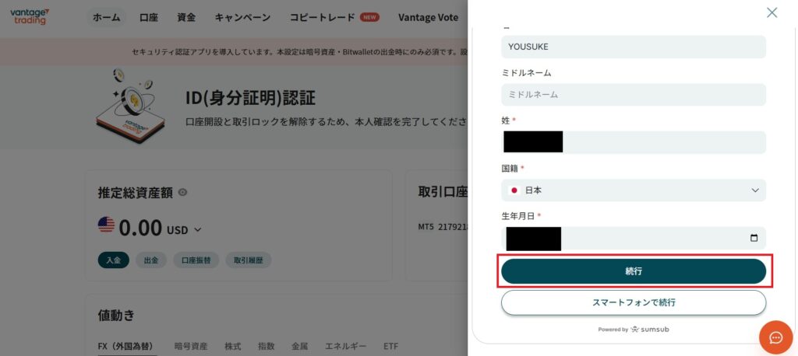Open the ホーム menu item

pyautogui.click(x=106, y=17)
